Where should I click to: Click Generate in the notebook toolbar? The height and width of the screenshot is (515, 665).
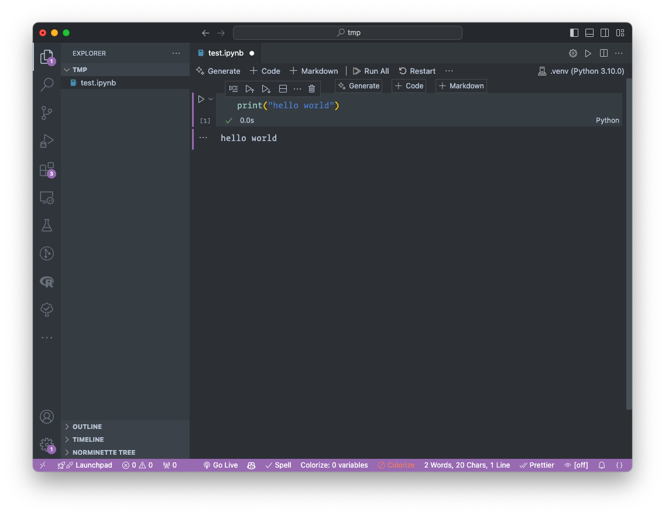coord(218,71)
